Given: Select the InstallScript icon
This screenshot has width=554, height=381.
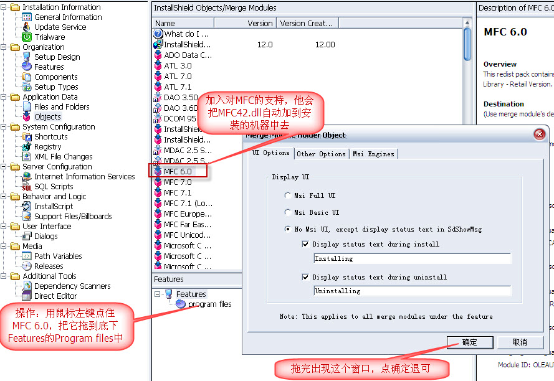Looking at the screenshot, I should (27, 206).
